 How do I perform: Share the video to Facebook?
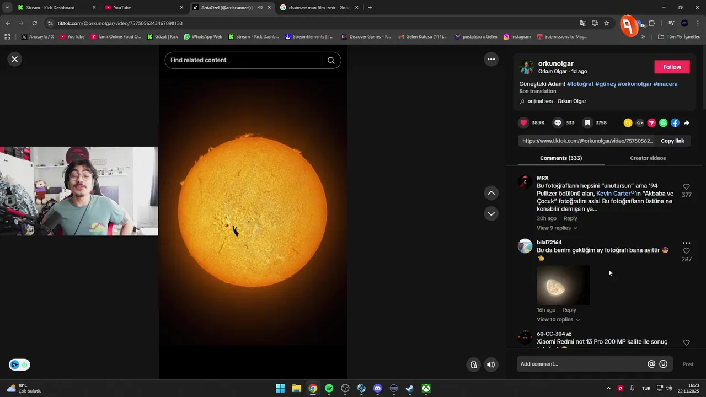click(x=675, y=123)
